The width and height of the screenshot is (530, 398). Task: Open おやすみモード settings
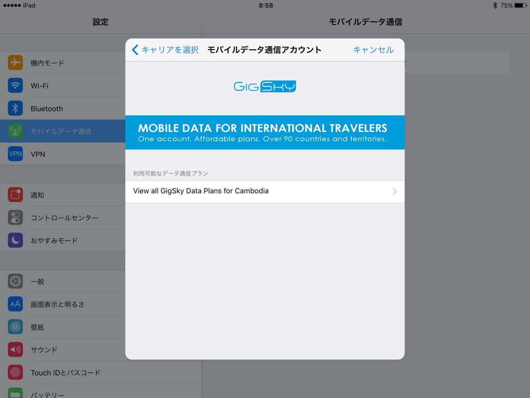click(63, 240)
